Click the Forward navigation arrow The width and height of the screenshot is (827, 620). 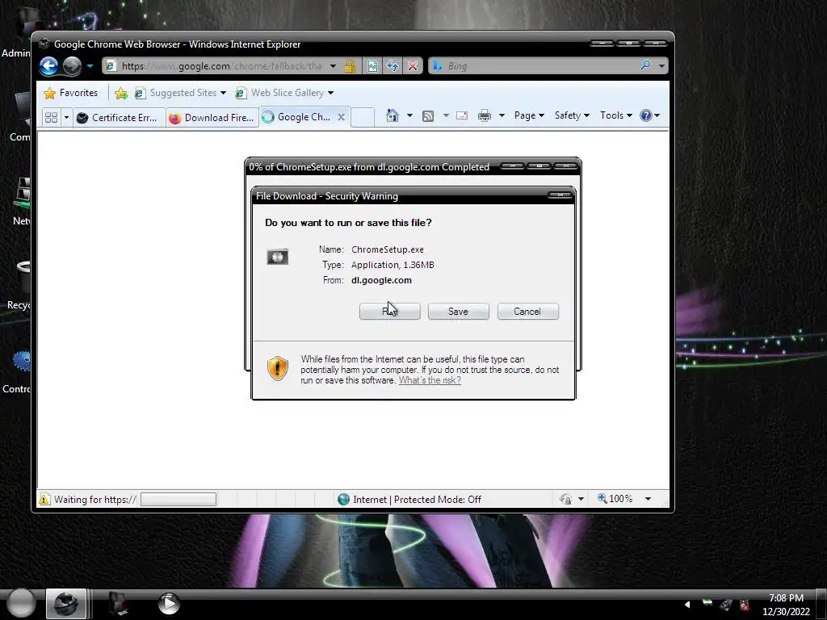[x=72, y=66]
